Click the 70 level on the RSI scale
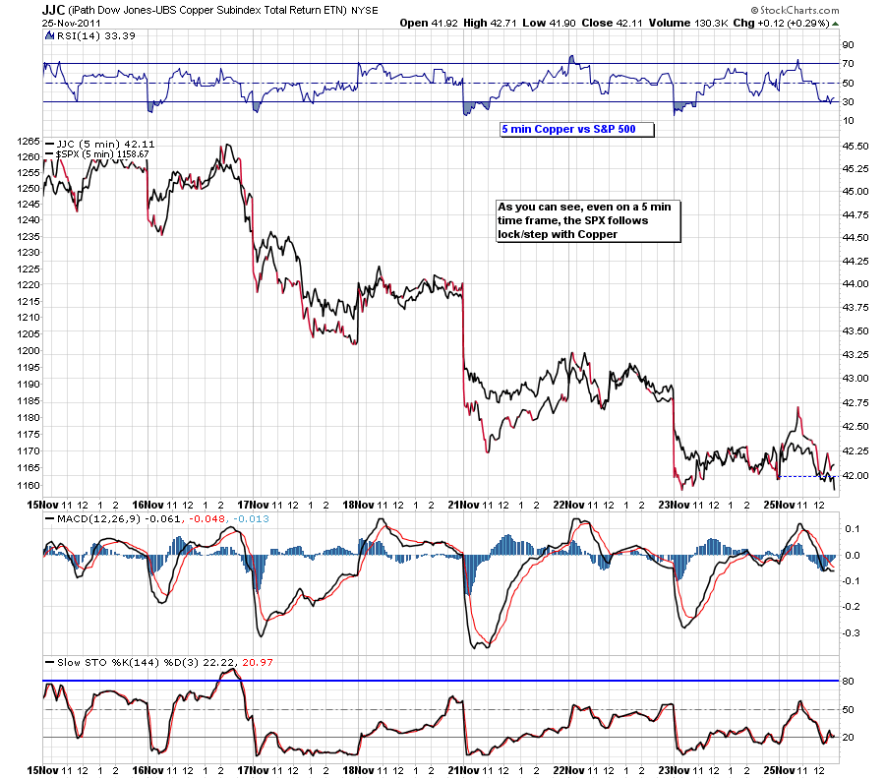Screen dimensions: 885x779 click(848, 64)
